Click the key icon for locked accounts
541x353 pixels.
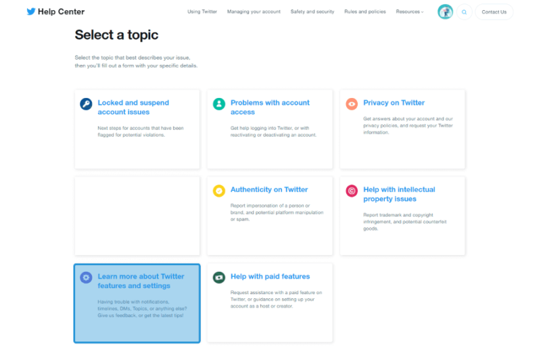pos(86,104)
